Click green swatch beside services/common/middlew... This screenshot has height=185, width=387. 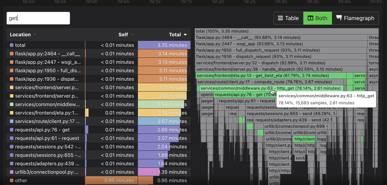pos(11,104)
